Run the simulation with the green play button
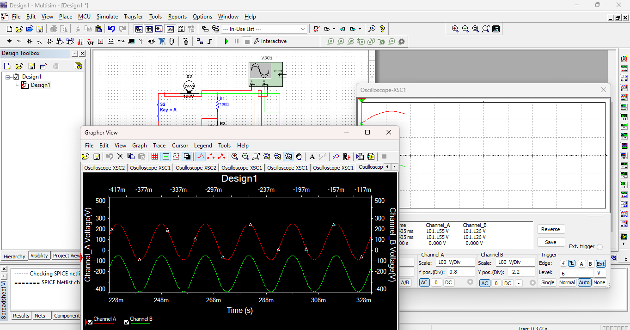 coord(226,41)
